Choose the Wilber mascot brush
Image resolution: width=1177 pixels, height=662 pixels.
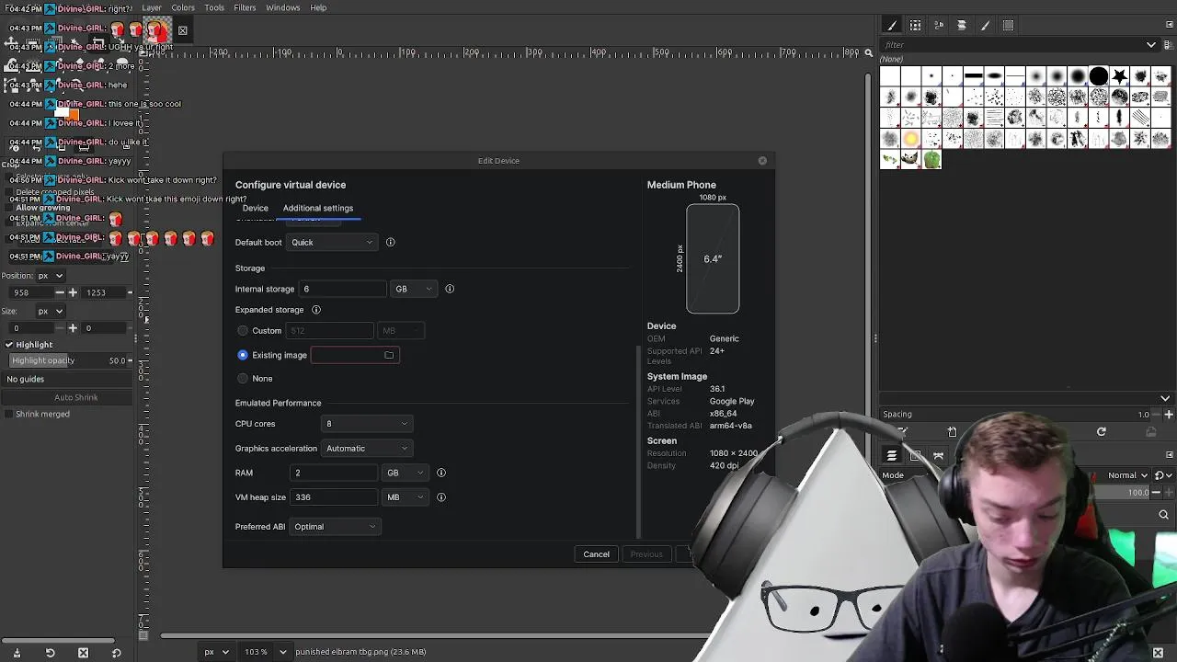(910, 160)
